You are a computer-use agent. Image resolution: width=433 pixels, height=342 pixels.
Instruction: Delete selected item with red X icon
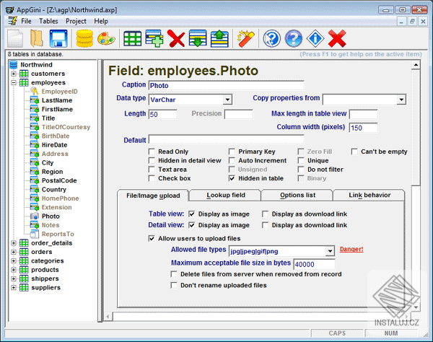point(176,38)
